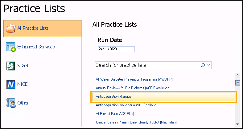Image resolution: width=243 pixels, height=129 pixels.
Task: Click the Other category icon
Action: click(11, 103)
